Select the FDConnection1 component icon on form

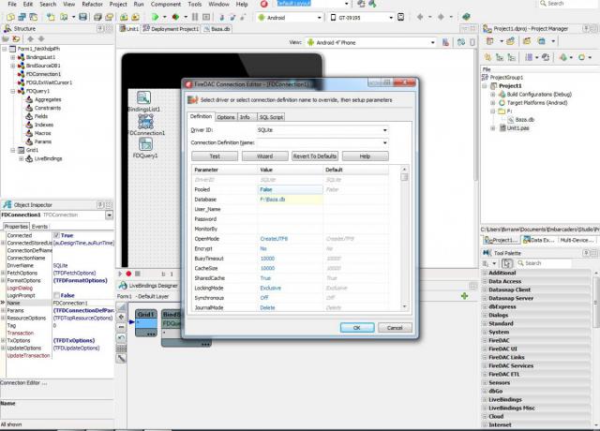(x=146, y=122)
